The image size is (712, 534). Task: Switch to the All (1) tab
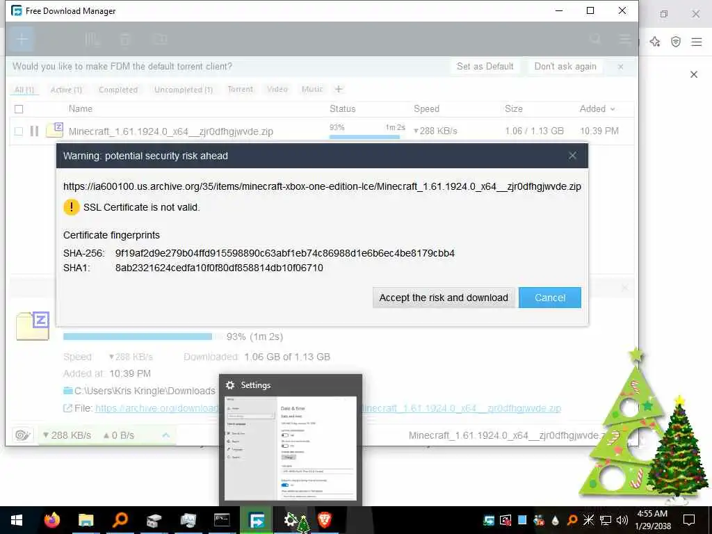(x=24, y=90)
